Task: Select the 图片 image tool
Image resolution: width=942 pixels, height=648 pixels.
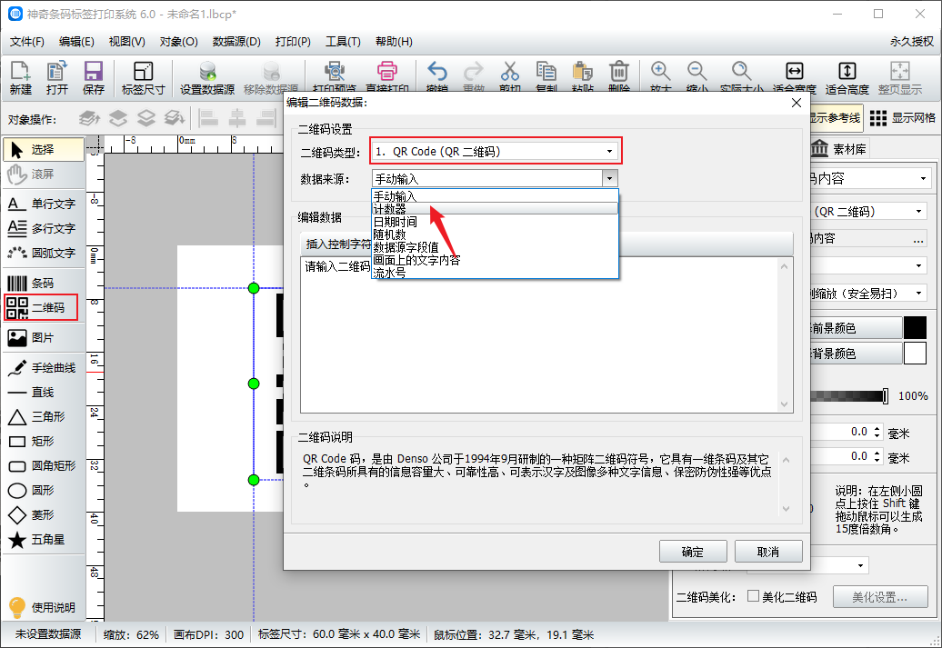Action: pos(44,337)
